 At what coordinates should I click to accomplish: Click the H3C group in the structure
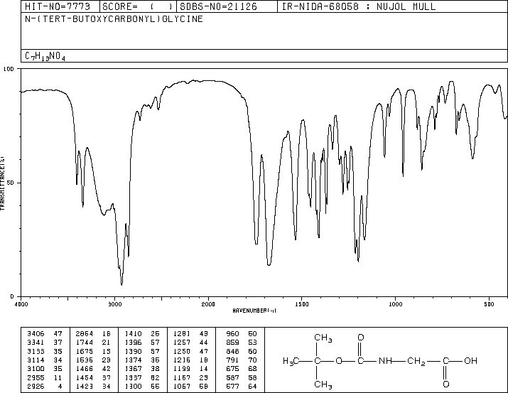[x=291, y=361]
